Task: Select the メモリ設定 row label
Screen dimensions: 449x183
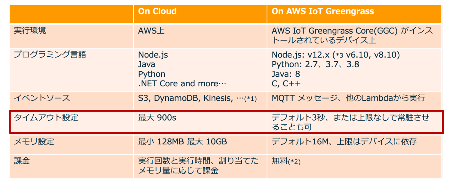Action: [34, 141]
